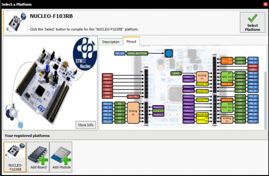The height and width of the screenshot is (176, 269).
Task: Click the 5v–9v red voltage label
Action: [133, 97]
